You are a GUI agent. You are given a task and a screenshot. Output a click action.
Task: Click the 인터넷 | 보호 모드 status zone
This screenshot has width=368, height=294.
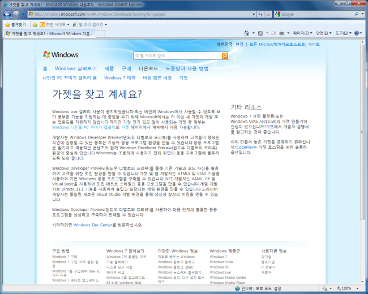[x=258, y=288]
